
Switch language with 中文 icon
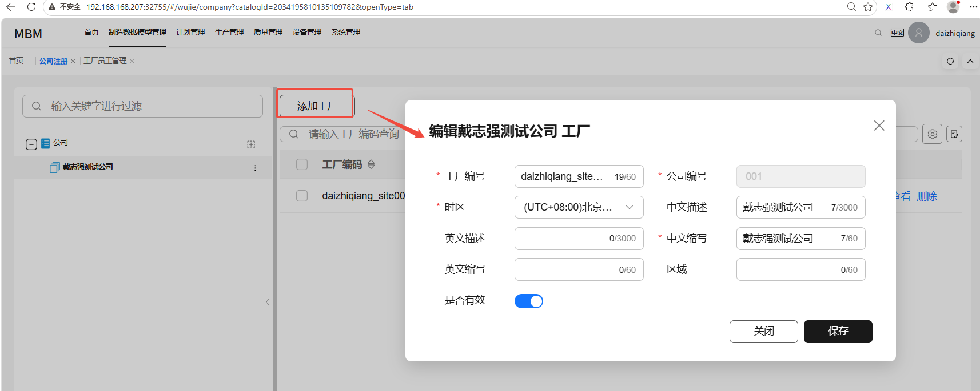pyautogui.click(x=897, y=33)
